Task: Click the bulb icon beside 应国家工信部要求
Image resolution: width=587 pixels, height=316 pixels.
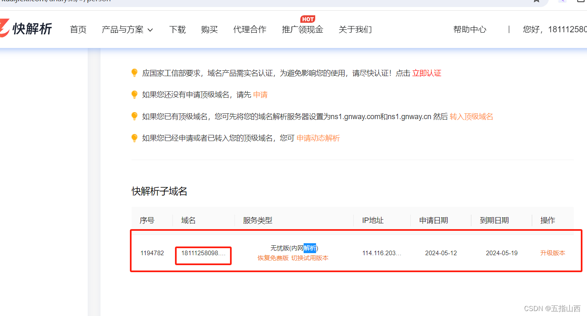Action: pos(134,73)
